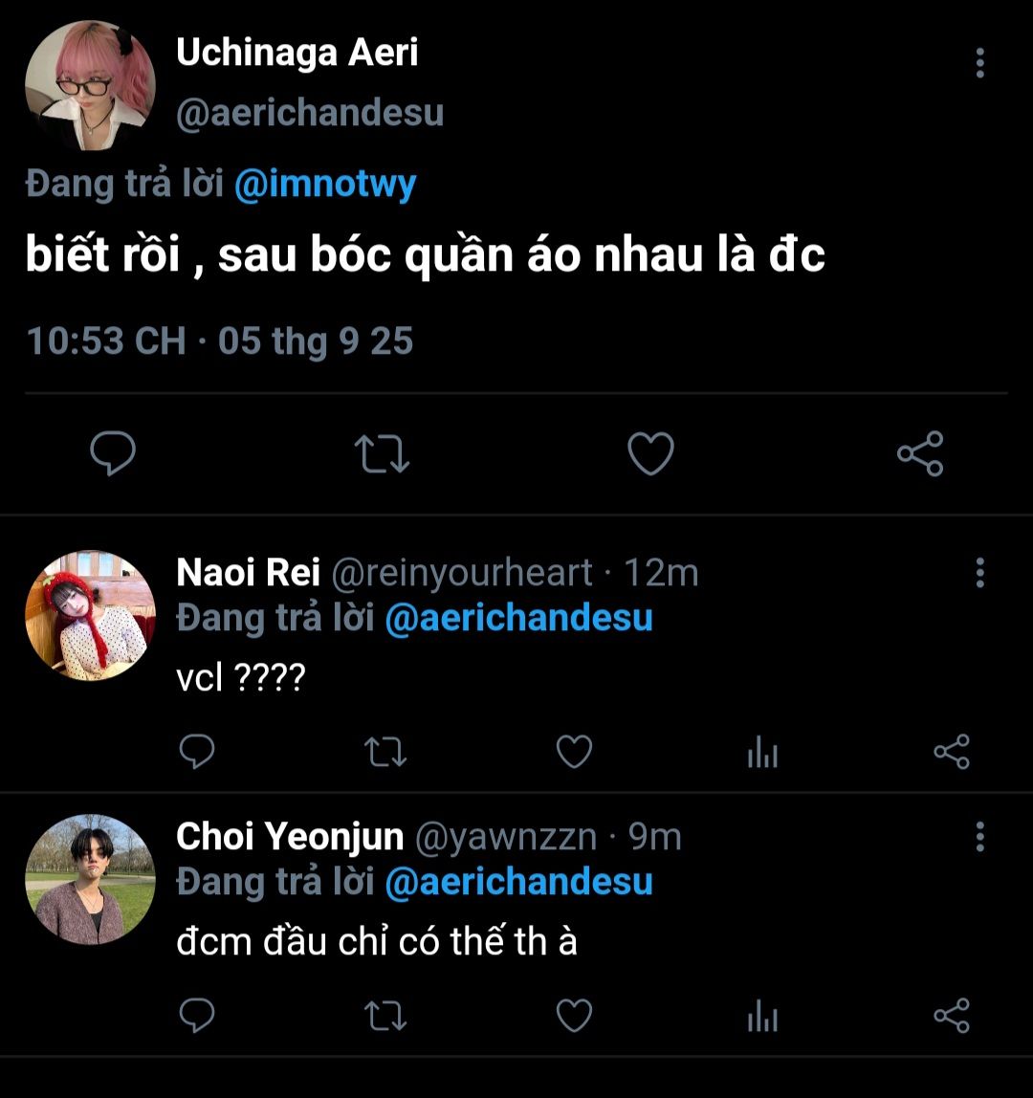Viewport: 1033px width, 1098px height.
Task: View analytics for Naoi Rei's reply
Action: click(762, 754)
